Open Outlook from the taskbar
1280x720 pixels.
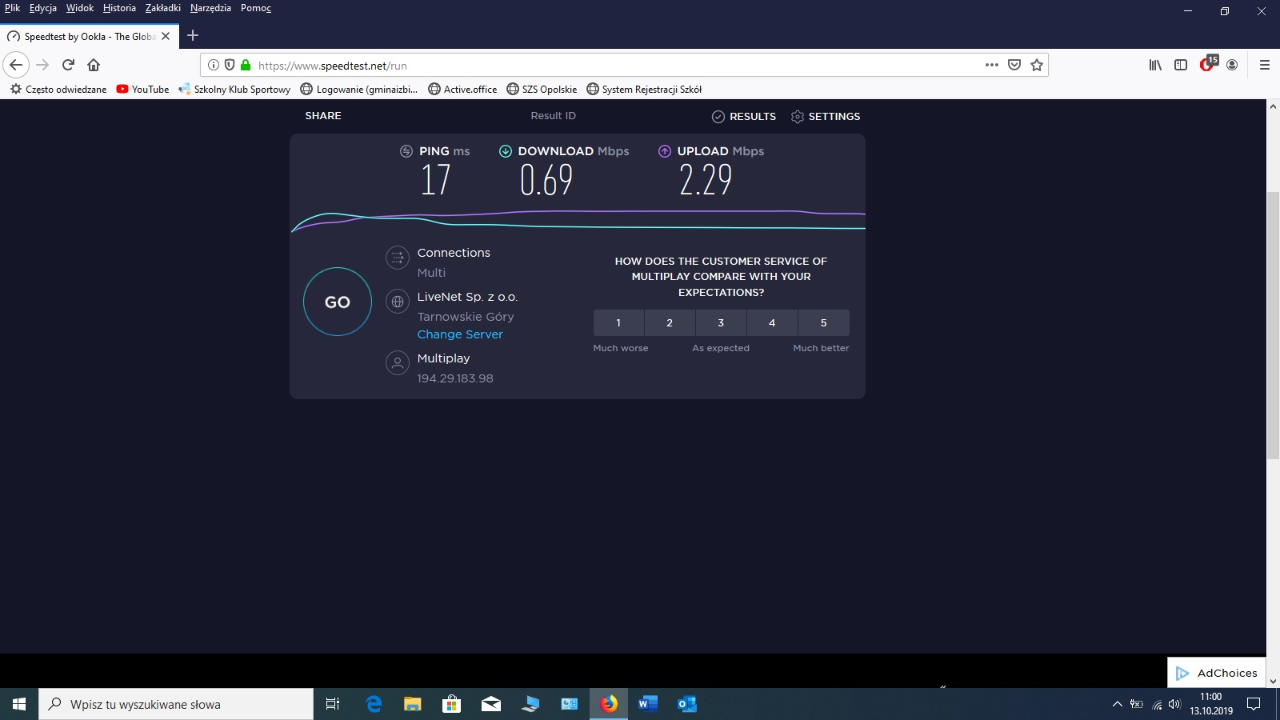686,704
